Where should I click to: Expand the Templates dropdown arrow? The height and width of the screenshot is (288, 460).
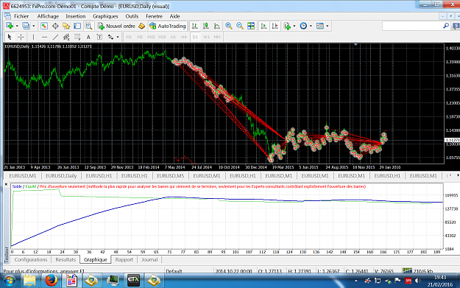coord(327,26)
